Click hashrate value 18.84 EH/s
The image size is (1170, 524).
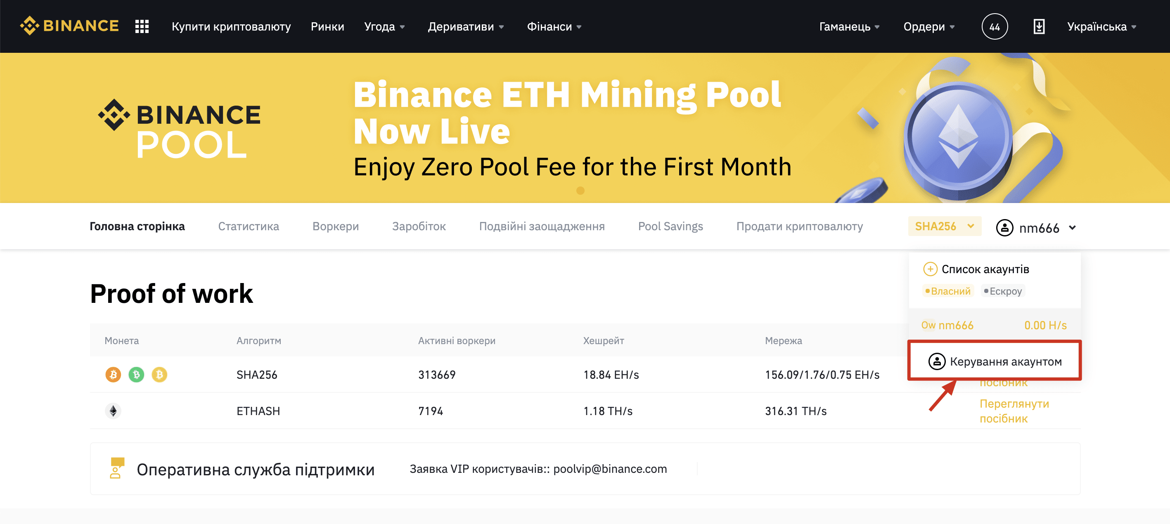(x=611, y=375)
